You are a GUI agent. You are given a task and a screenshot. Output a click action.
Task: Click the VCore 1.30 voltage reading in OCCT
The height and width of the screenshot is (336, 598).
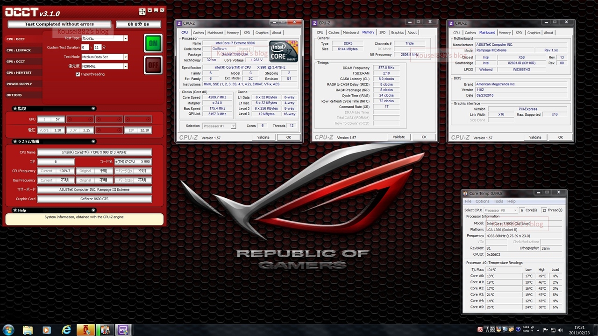tap(51, 130)
